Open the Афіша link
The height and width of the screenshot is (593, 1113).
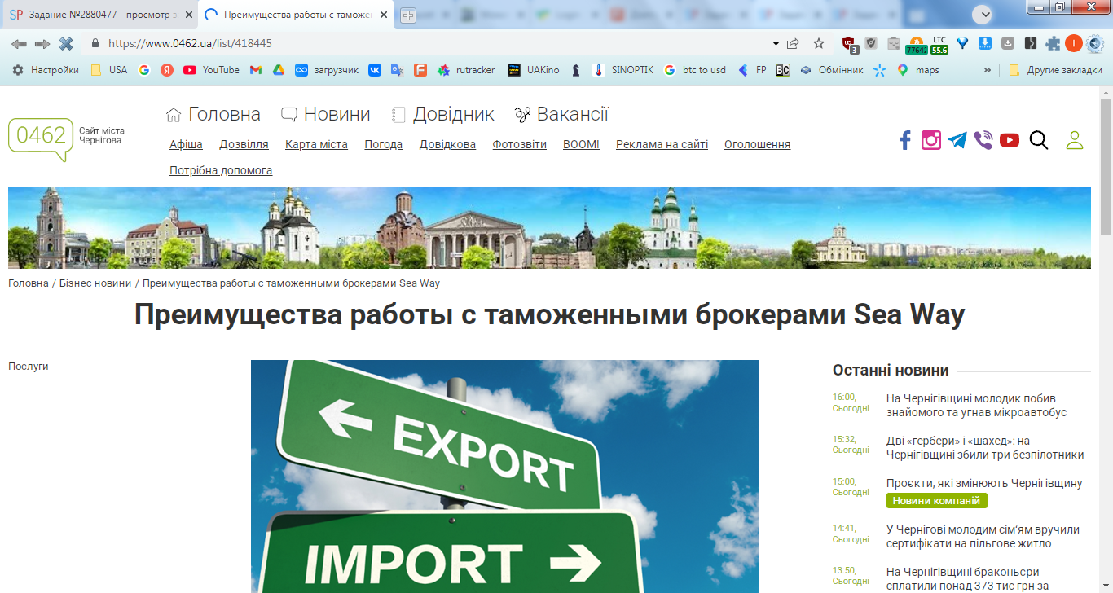point(186,144)
